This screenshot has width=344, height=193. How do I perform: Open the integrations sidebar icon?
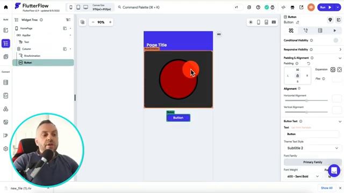coord(6,109)
